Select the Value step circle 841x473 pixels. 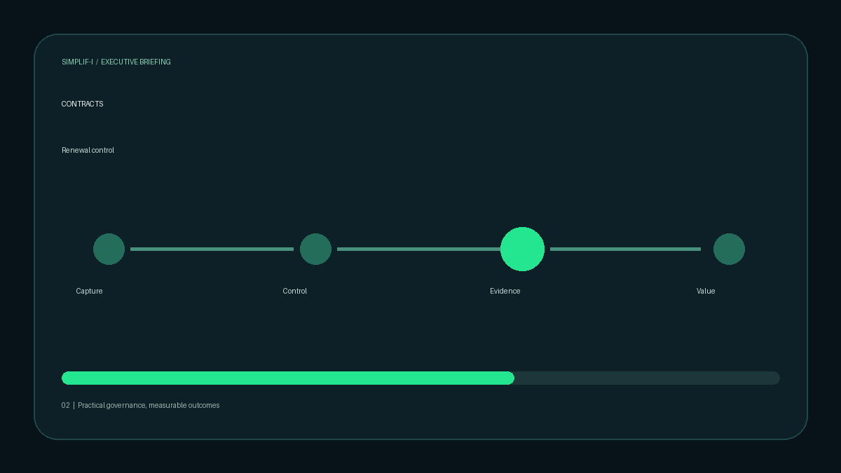point(729,249)
